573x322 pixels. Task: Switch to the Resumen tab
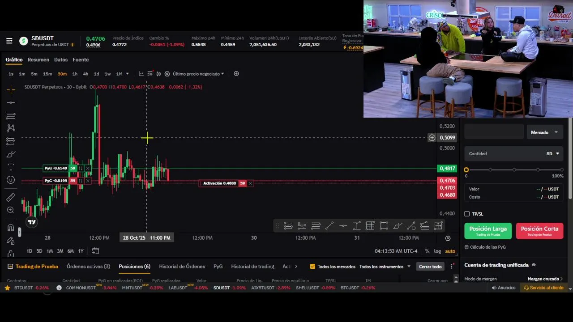coord(38,60)
